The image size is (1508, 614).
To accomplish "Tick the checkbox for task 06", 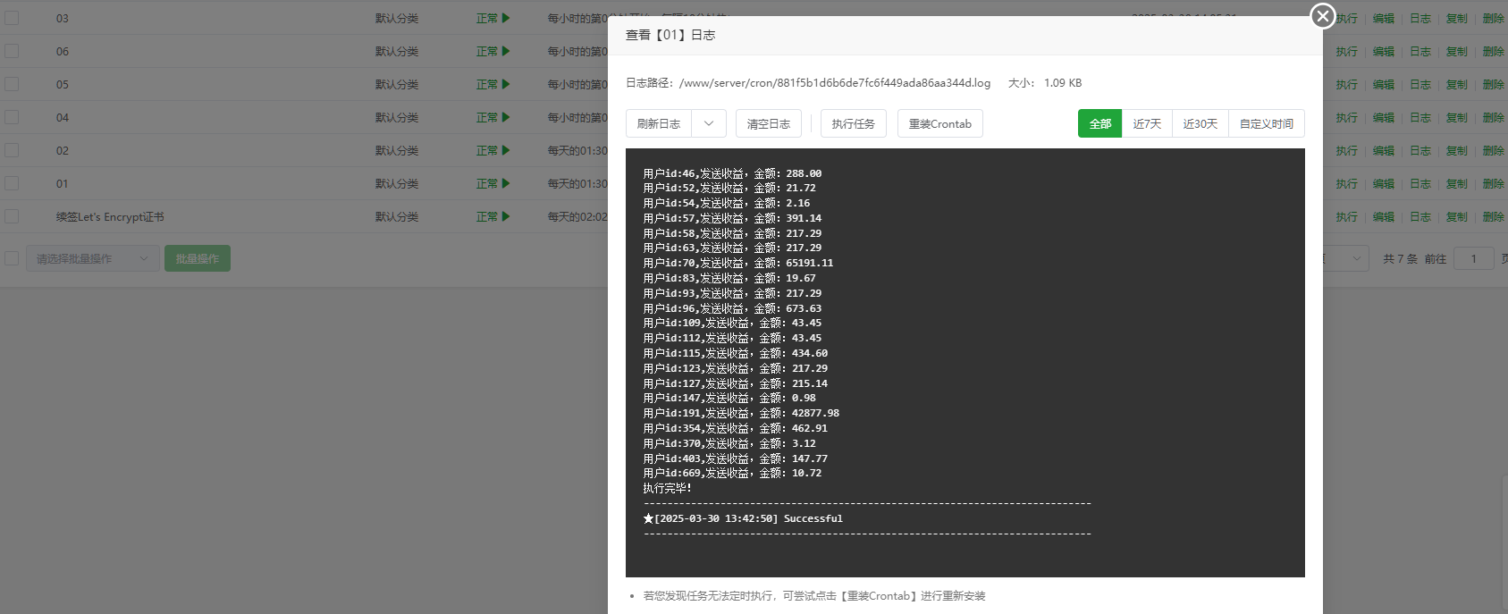I will [x=12, y=51].
